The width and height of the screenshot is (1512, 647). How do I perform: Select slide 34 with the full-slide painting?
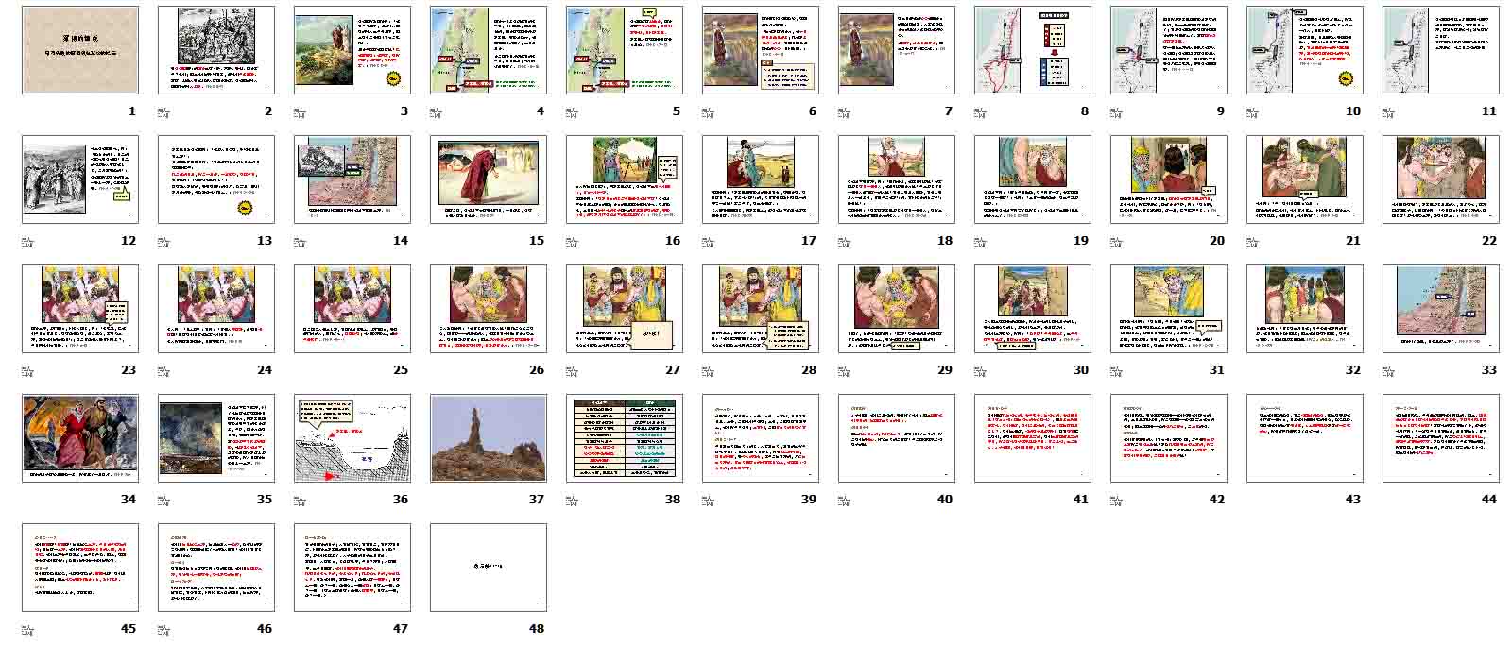[80, 438]
